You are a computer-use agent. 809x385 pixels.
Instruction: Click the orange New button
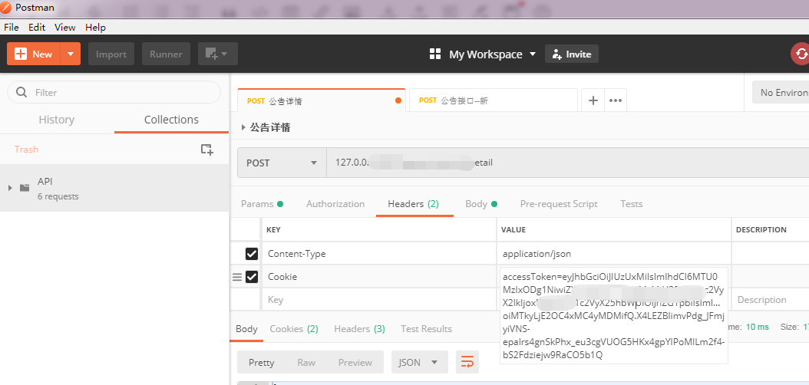[x=34, y=54]
